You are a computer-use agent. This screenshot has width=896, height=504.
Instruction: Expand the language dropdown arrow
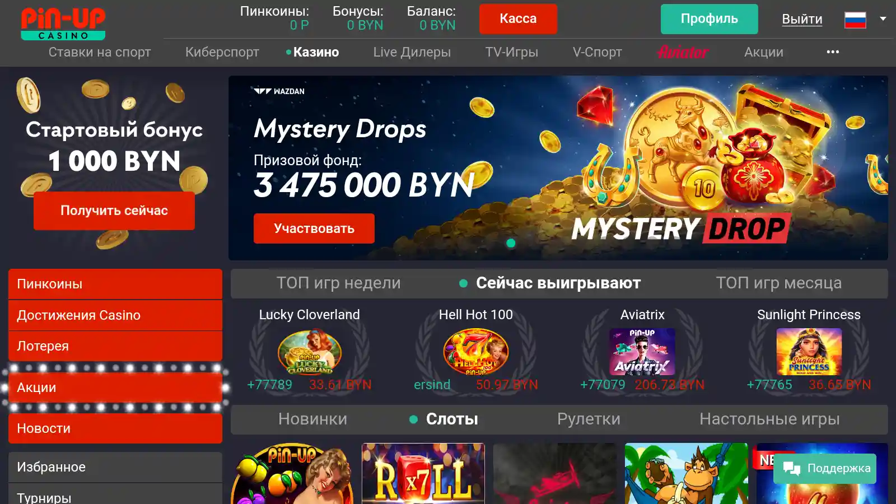coord(883,19)
